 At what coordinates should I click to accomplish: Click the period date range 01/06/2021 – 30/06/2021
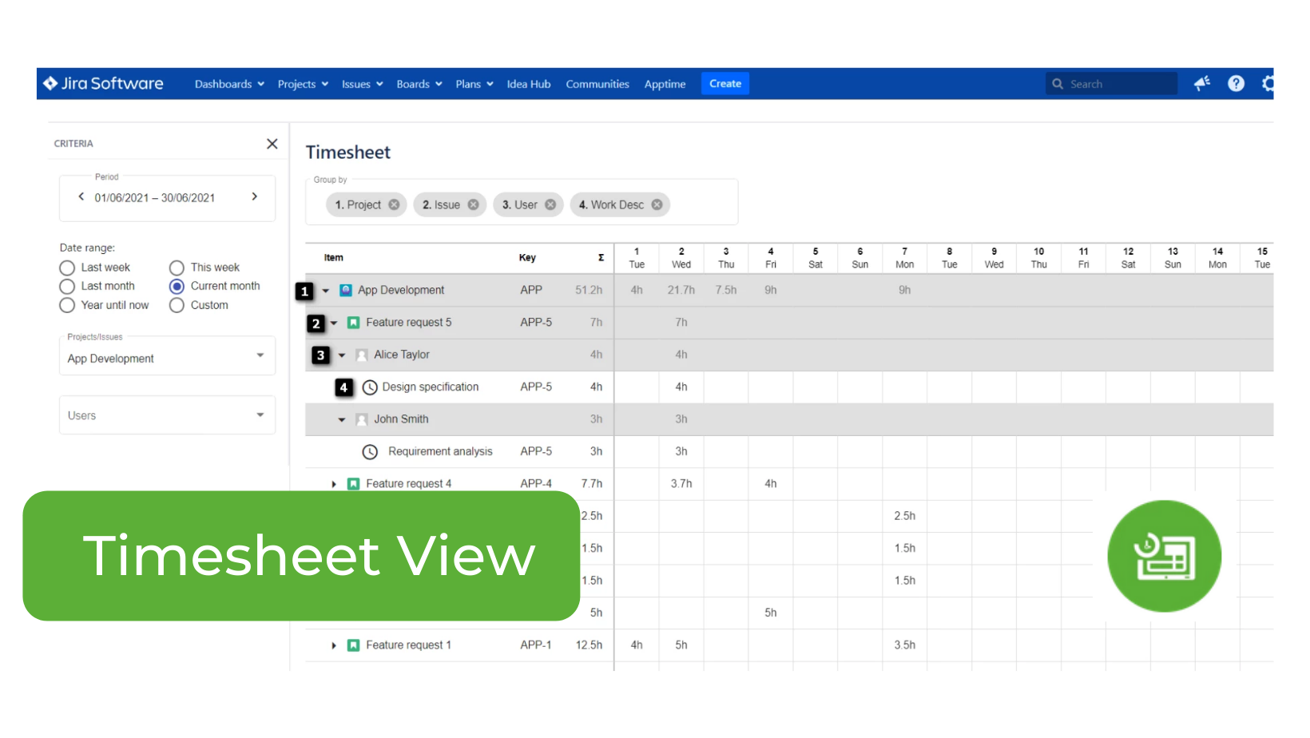(x=155, y=197)
